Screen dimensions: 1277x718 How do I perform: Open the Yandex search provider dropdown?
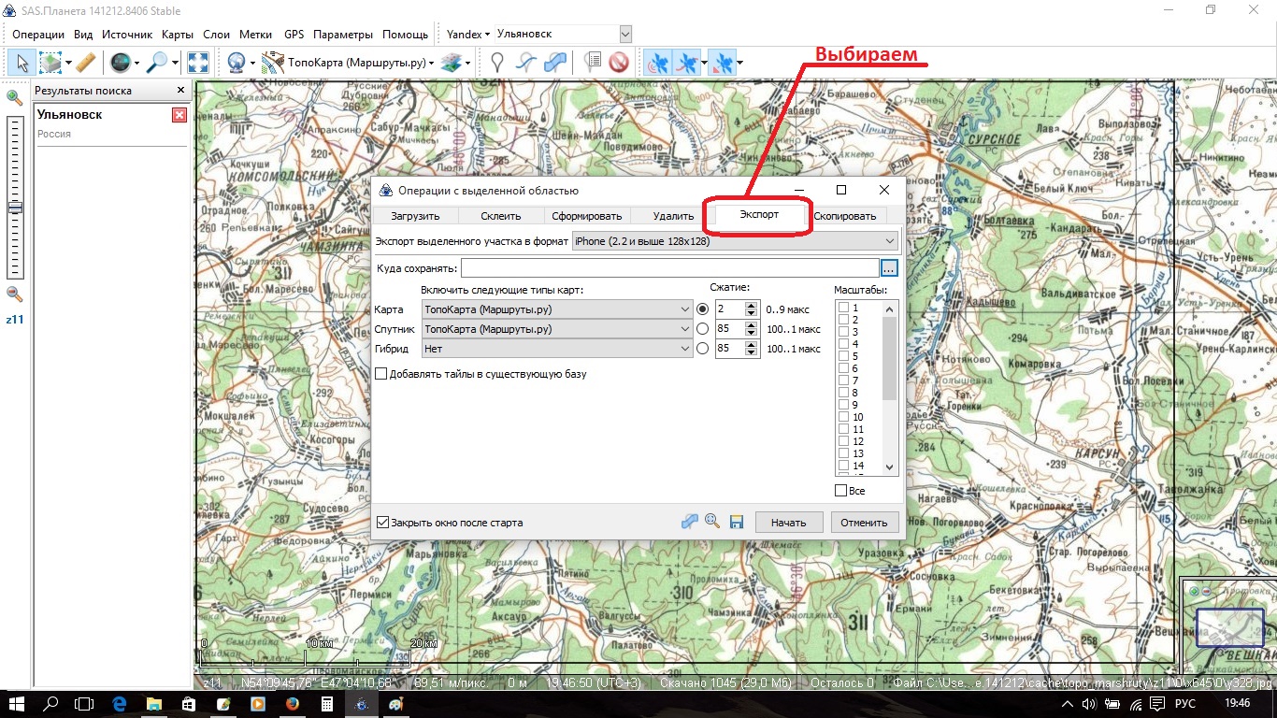(468, 35)
